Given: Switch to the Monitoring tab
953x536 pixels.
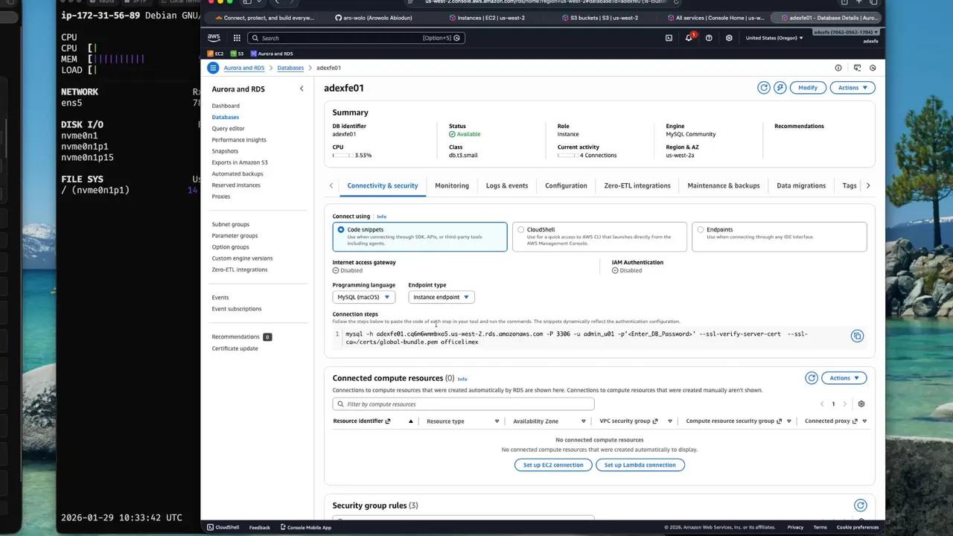Looking at the screenshot, I should point(452,185).
